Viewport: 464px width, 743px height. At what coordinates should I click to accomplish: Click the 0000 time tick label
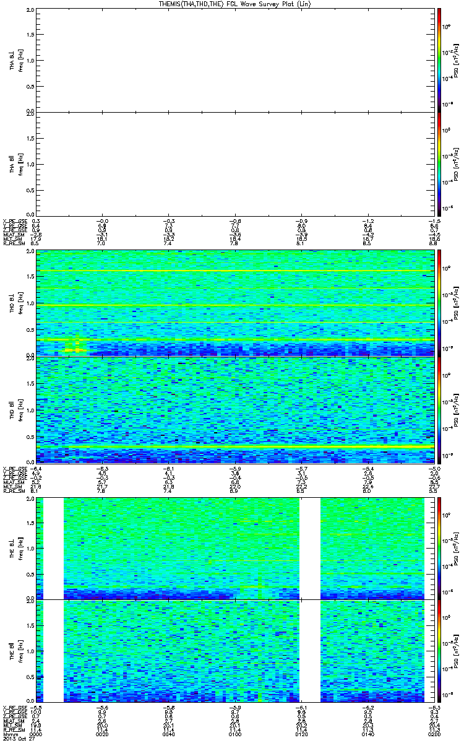tap(37, 734)
